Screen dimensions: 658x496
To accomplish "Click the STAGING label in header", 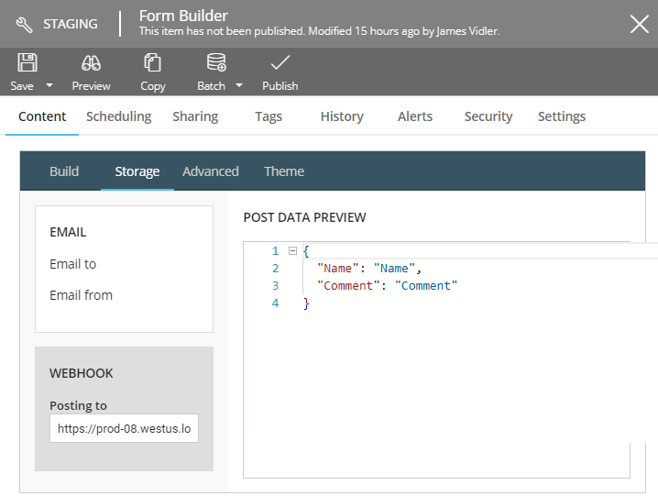I will click(x=71, y=24).
